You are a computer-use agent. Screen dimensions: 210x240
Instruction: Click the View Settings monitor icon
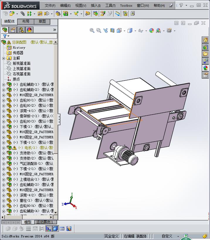pos(169,30)
